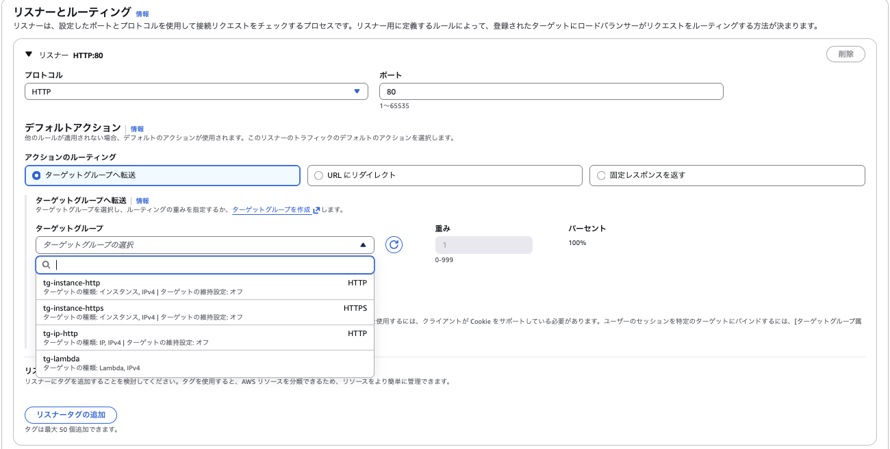Choose the tg-lambda target group
This screenshot has height=449, width=890.
tap(205, 362)
